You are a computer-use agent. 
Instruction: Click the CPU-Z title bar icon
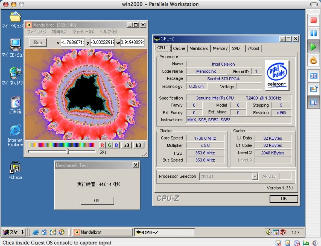click(157, 39)
